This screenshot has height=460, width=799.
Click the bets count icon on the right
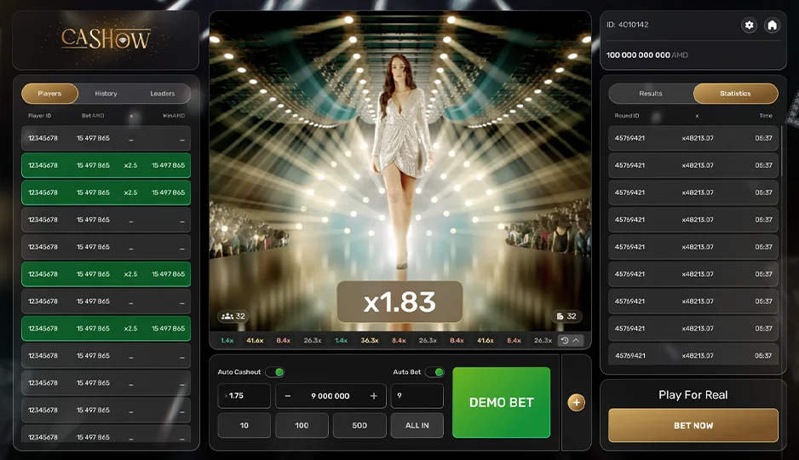[x=560, y=316]
